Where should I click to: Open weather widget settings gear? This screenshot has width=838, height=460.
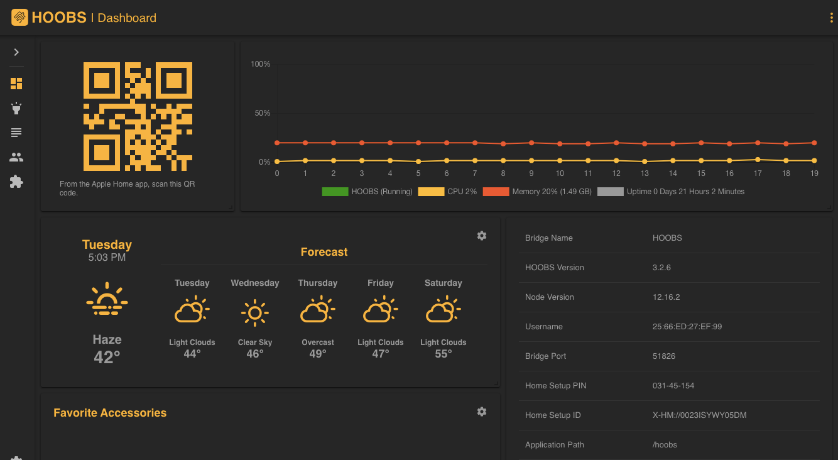coord(482,236)
